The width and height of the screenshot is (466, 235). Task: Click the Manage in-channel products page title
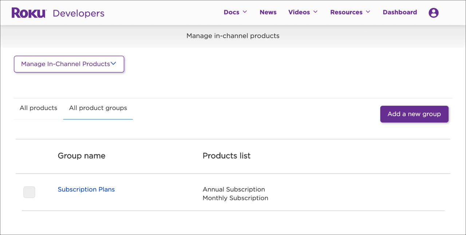(233, 36)
